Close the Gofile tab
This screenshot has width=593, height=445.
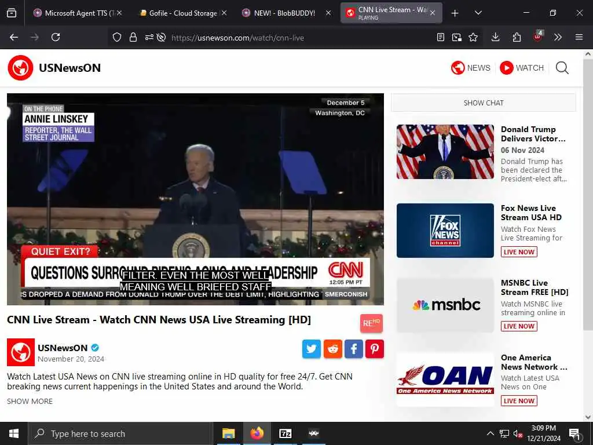tap(224, 13)
